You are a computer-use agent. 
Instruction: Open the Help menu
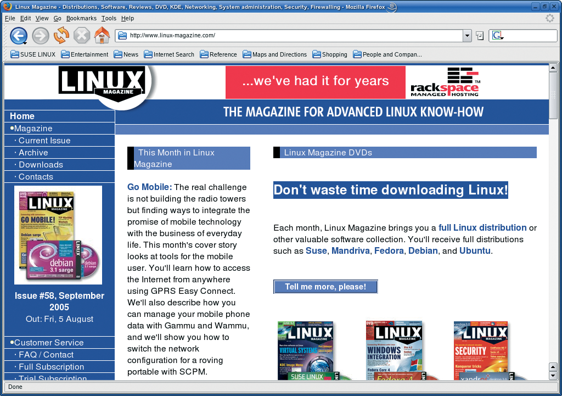pyautogui.click(x=127, y=18)
